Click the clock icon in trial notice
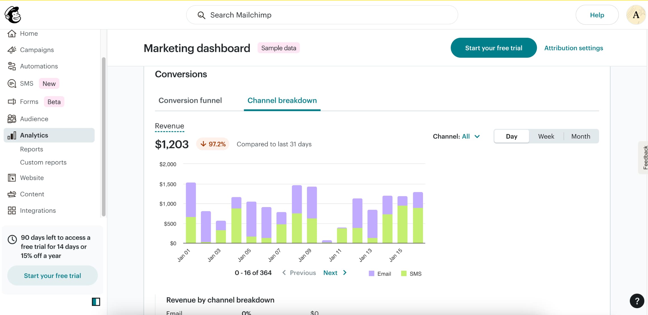The image size is (648, 315). tap(12, 239)
